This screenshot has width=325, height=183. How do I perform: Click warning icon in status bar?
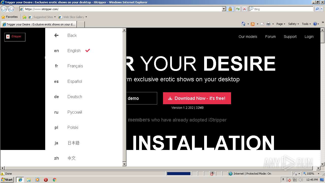tap(3, 174)
